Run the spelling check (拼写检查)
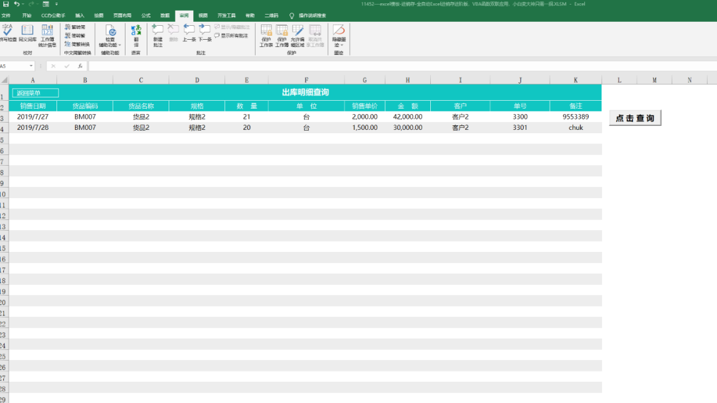Screen dimensions: 717x403 coord(8,33)
